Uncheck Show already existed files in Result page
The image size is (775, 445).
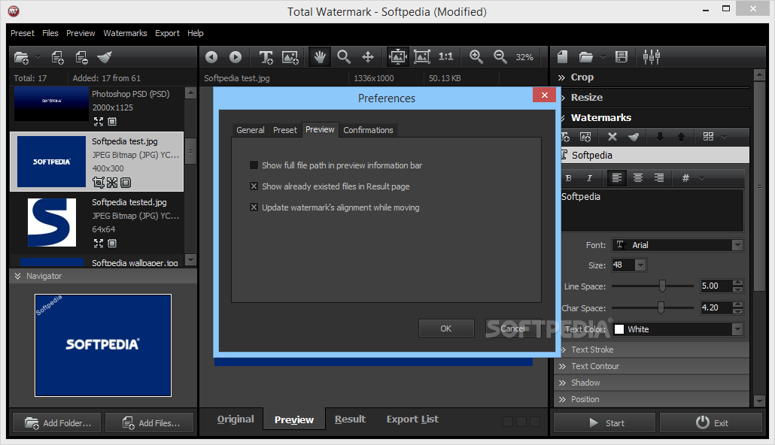pyautogui.click(x=254, y=186)
